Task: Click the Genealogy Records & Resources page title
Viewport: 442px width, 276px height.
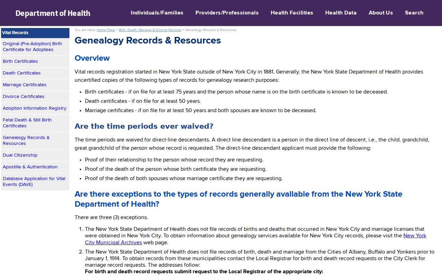Action: pyautogui.click(x=148, y=40)
